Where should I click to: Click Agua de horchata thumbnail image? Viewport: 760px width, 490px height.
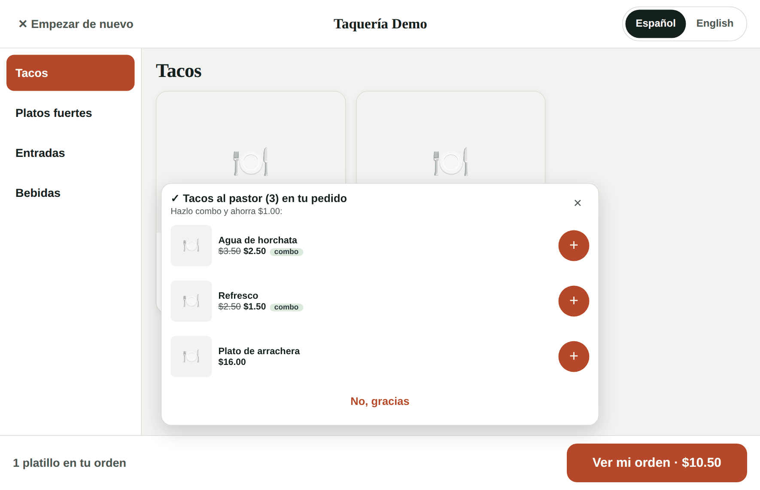(191, 245)
